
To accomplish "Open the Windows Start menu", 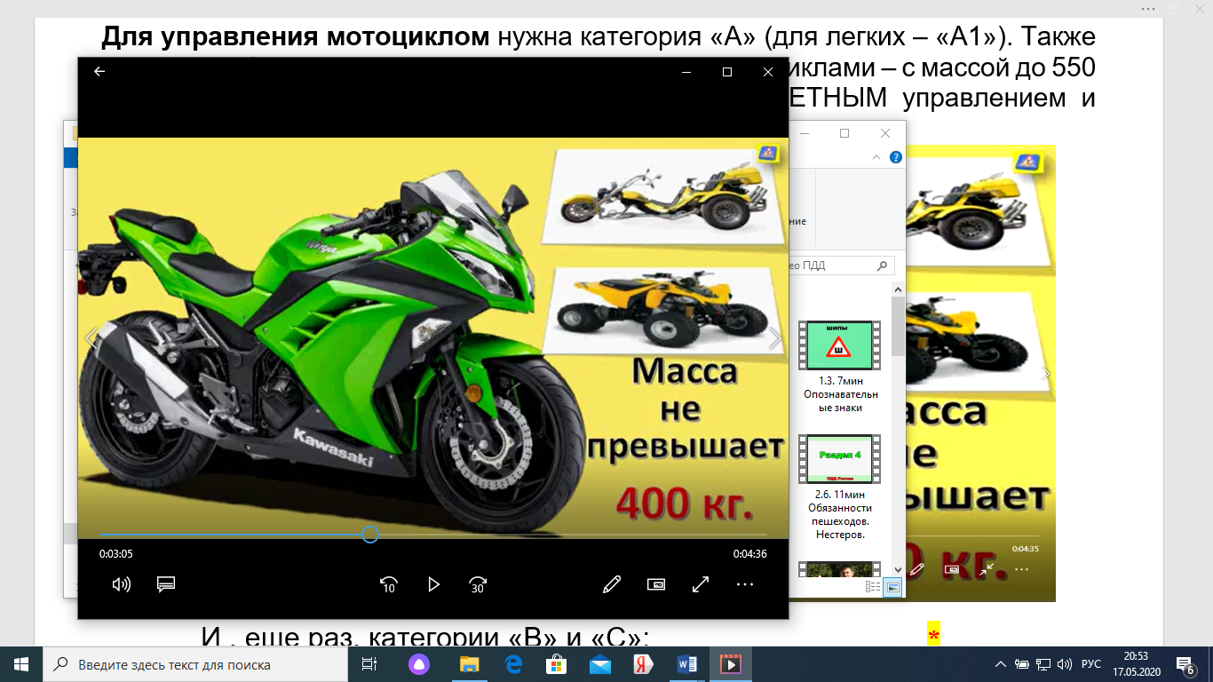I will (x=21, y=664).
